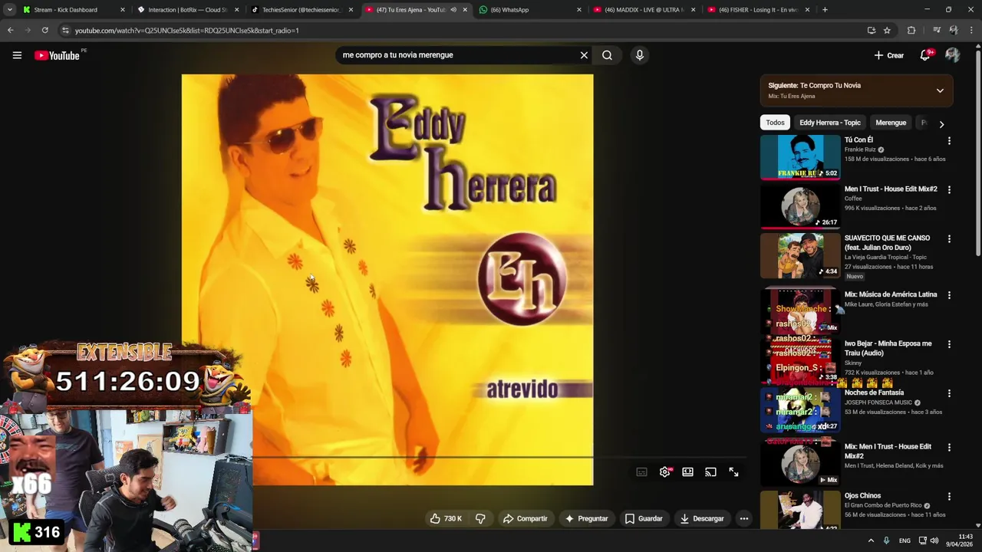Image resolution: width=982 pixels, height=552 pixels.
Task: Open the SUAVECITO QUE ME CANSO thumbnail
Action: coord(800,256)
